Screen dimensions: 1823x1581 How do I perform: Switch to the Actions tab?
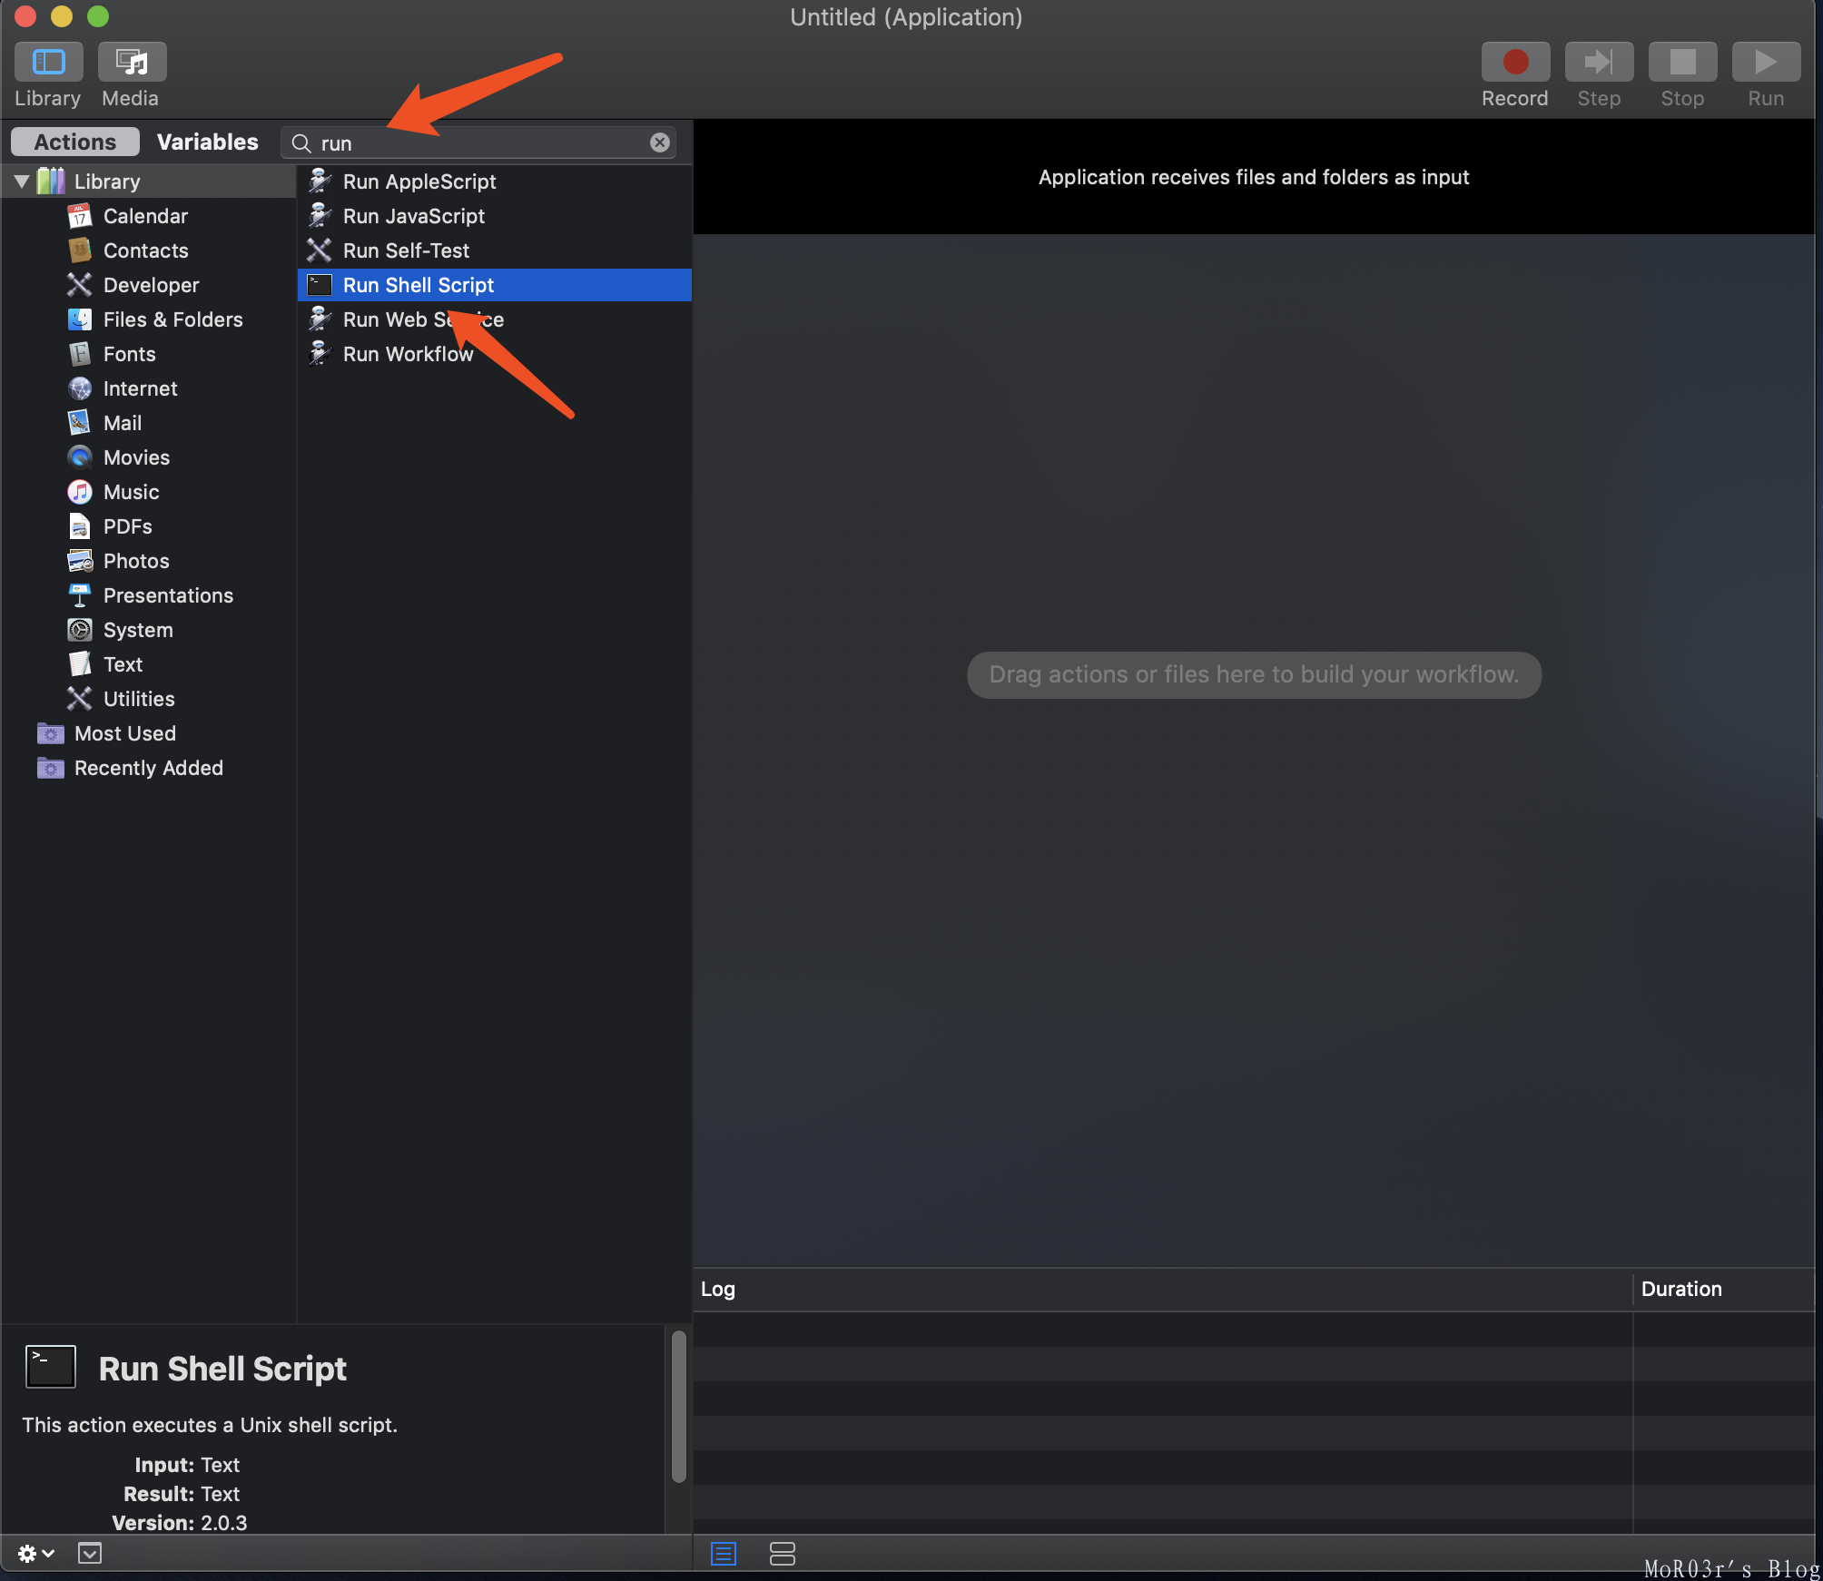(x=75, y=142)
